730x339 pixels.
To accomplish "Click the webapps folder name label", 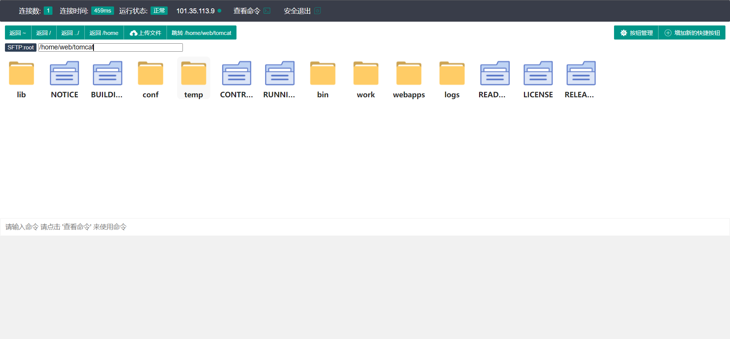I will pyautogui.click(x=409, y=95).
